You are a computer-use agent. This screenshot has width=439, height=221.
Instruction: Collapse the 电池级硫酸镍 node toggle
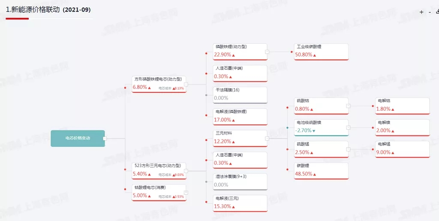point(348,127)
